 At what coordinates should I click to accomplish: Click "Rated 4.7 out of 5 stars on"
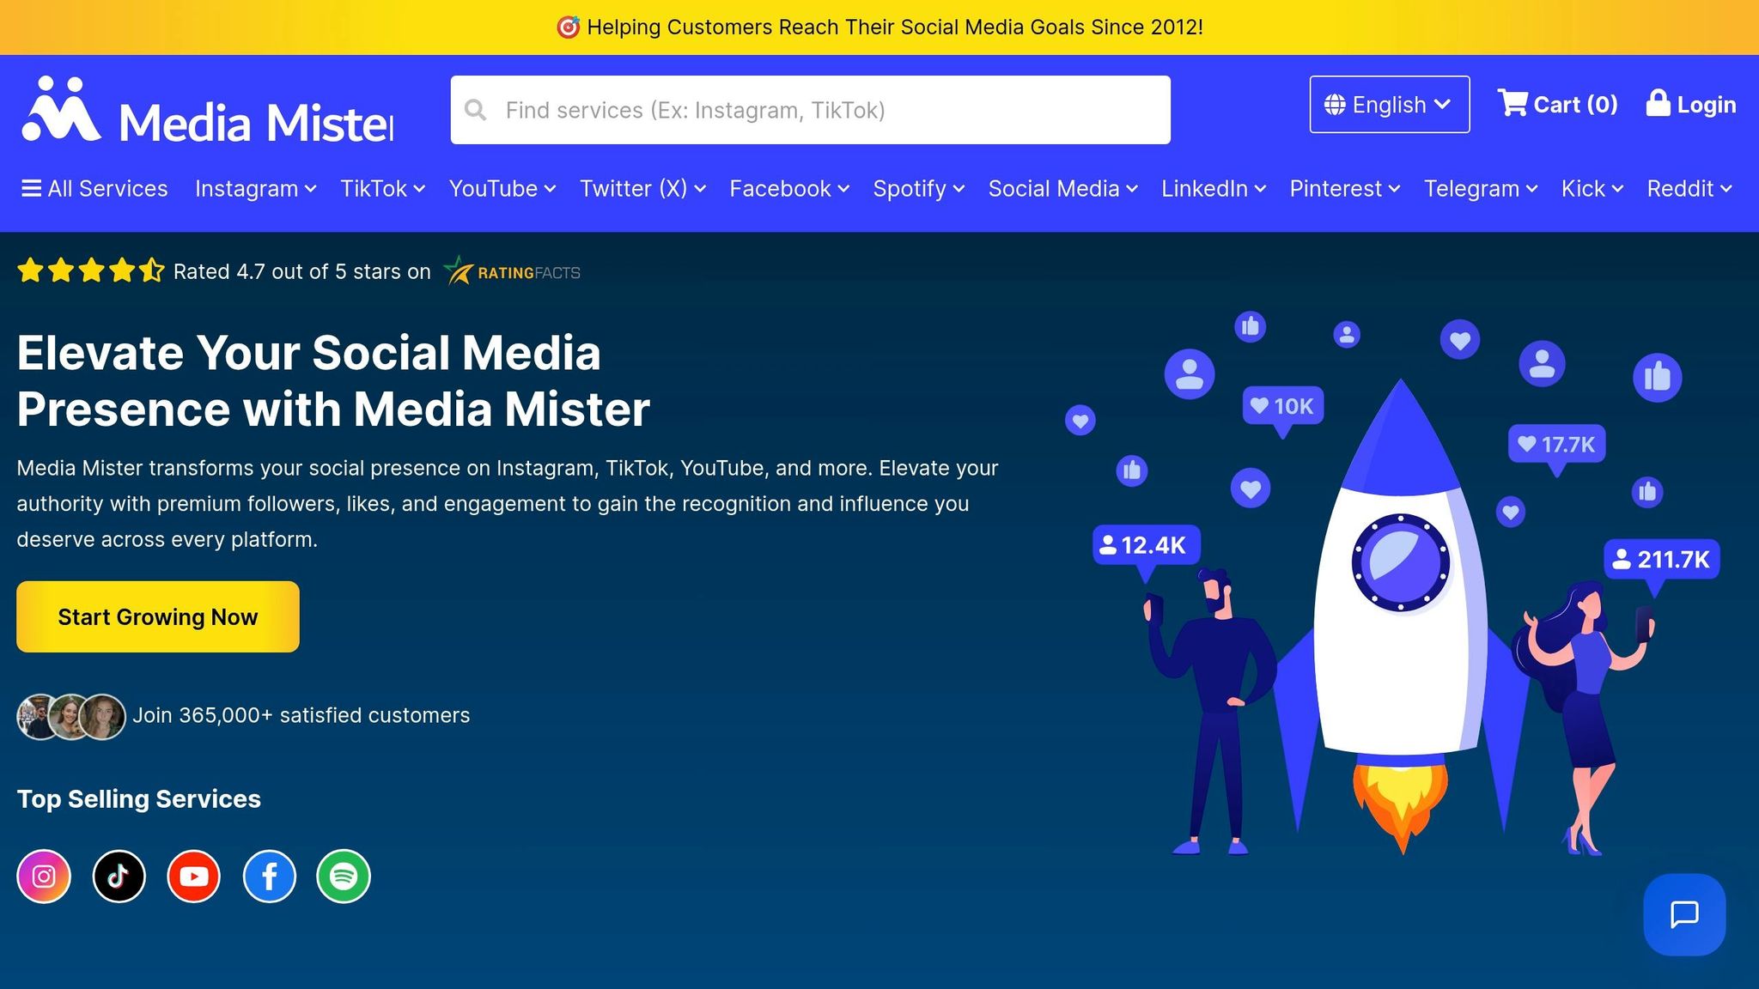[302, 271]
